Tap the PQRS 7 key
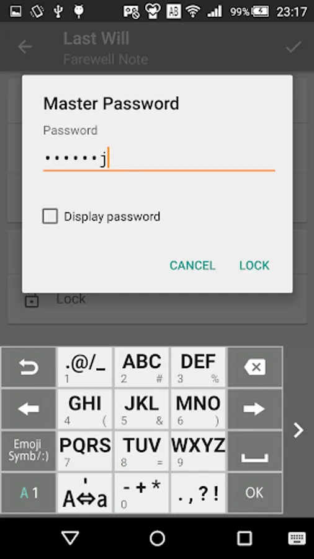314x559 pixels. coord(85,451)
